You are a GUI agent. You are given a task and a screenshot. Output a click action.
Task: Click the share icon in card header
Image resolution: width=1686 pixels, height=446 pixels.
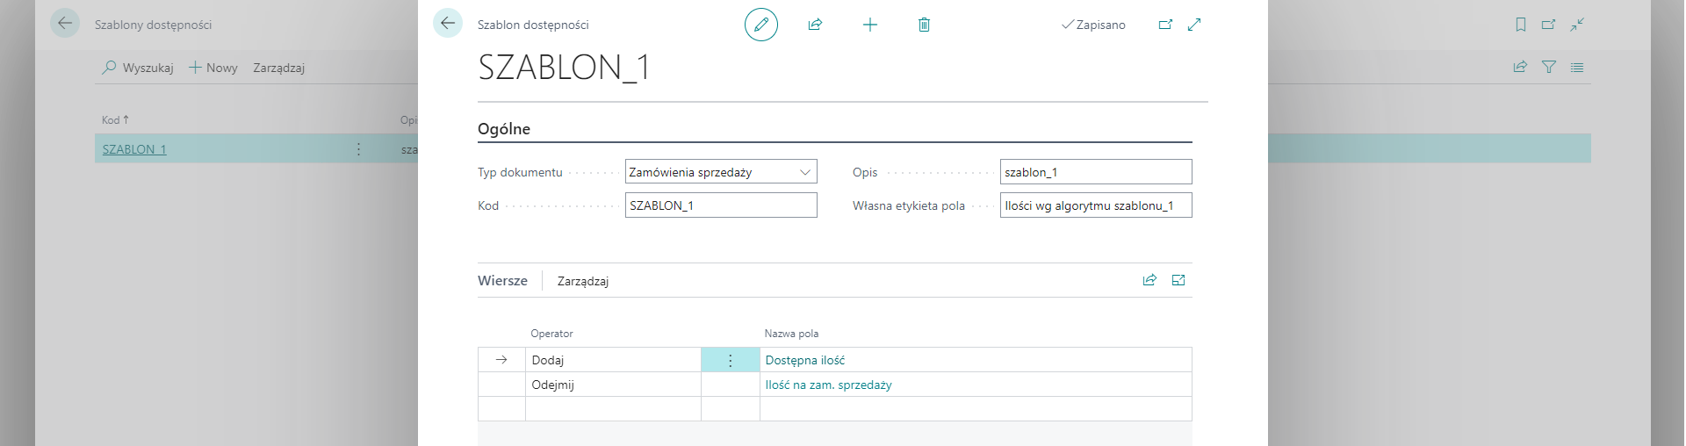click(815, 25)
